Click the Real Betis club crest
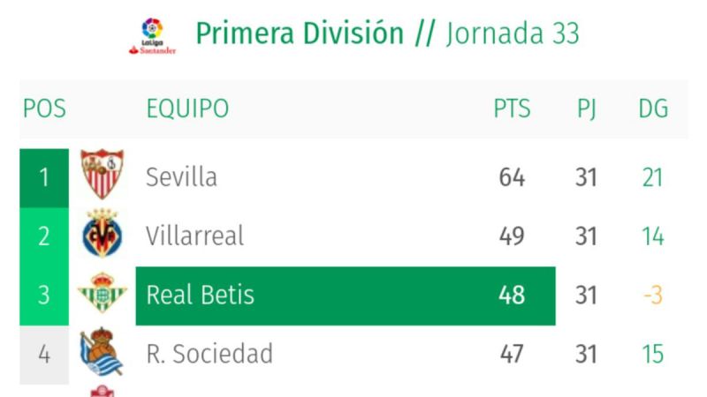This screenshot has height=397, width=707. pyautogui.click(x=103, y=295)
